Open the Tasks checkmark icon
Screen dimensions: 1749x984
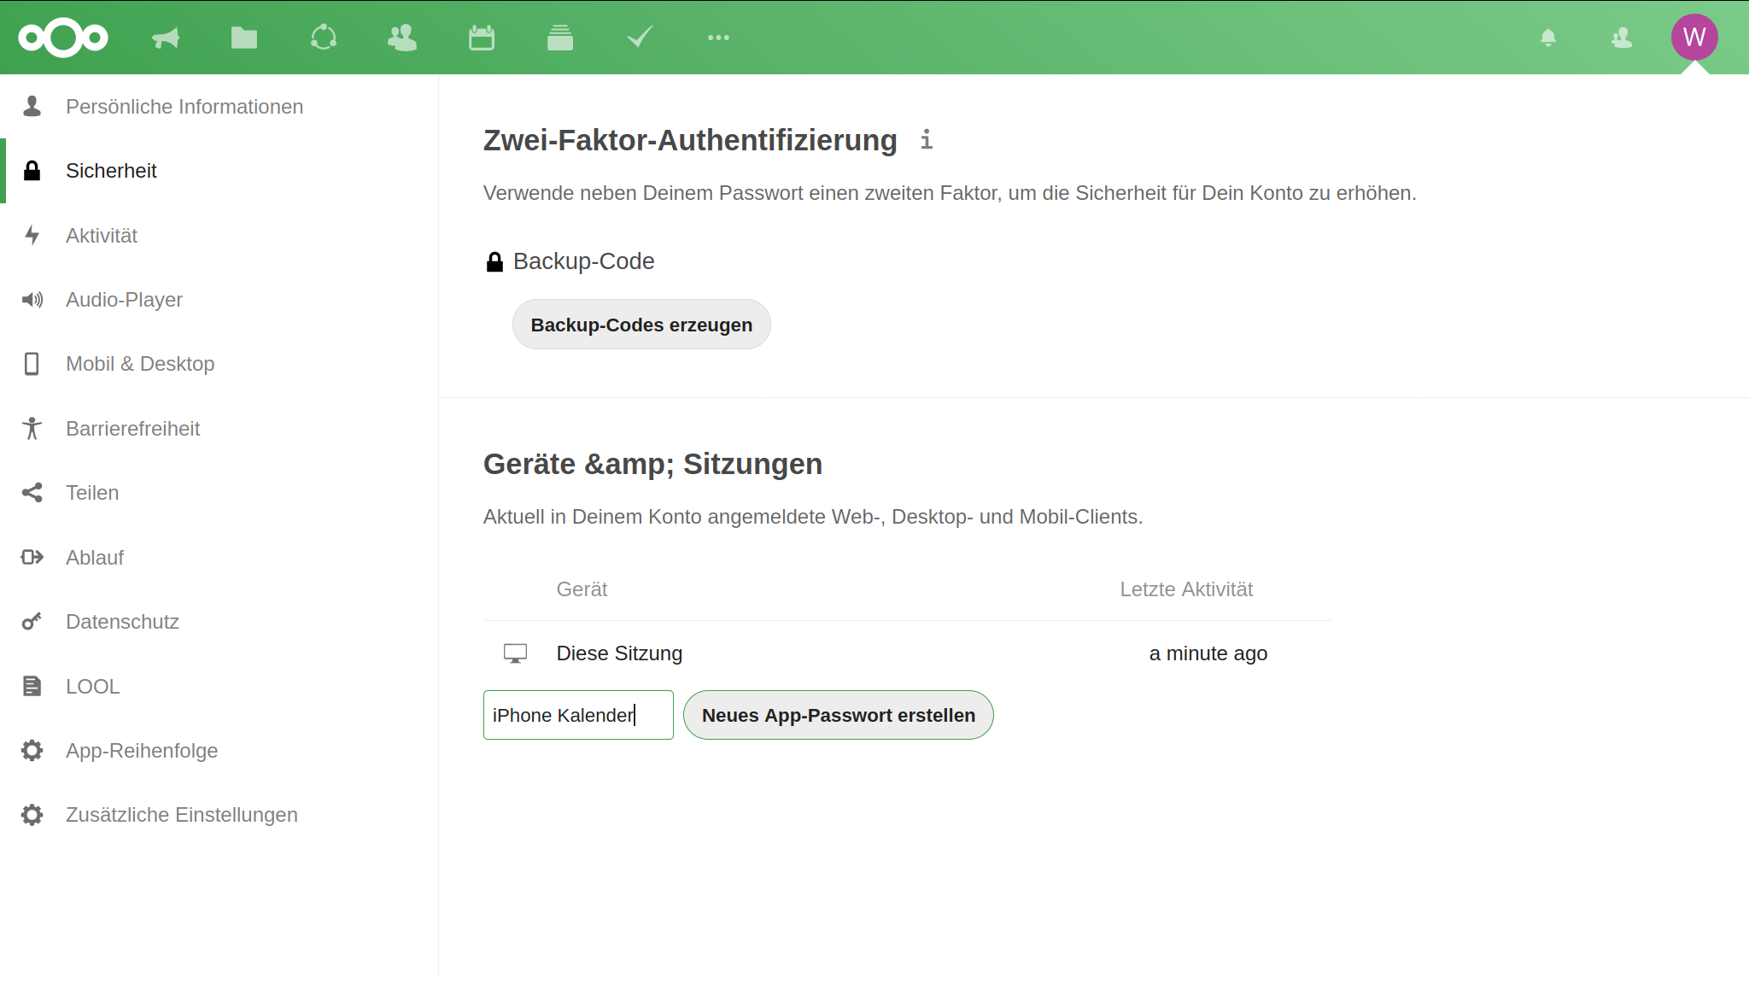(x=640, y=38)
